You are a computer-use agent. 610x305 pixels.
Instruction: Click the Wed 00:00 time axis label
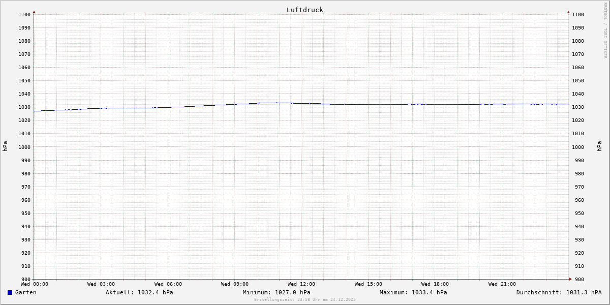click(34, 284)
